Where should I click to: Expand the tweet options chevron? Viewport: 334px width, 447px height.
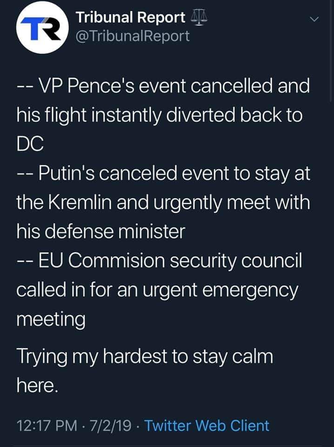pos(315,19)
